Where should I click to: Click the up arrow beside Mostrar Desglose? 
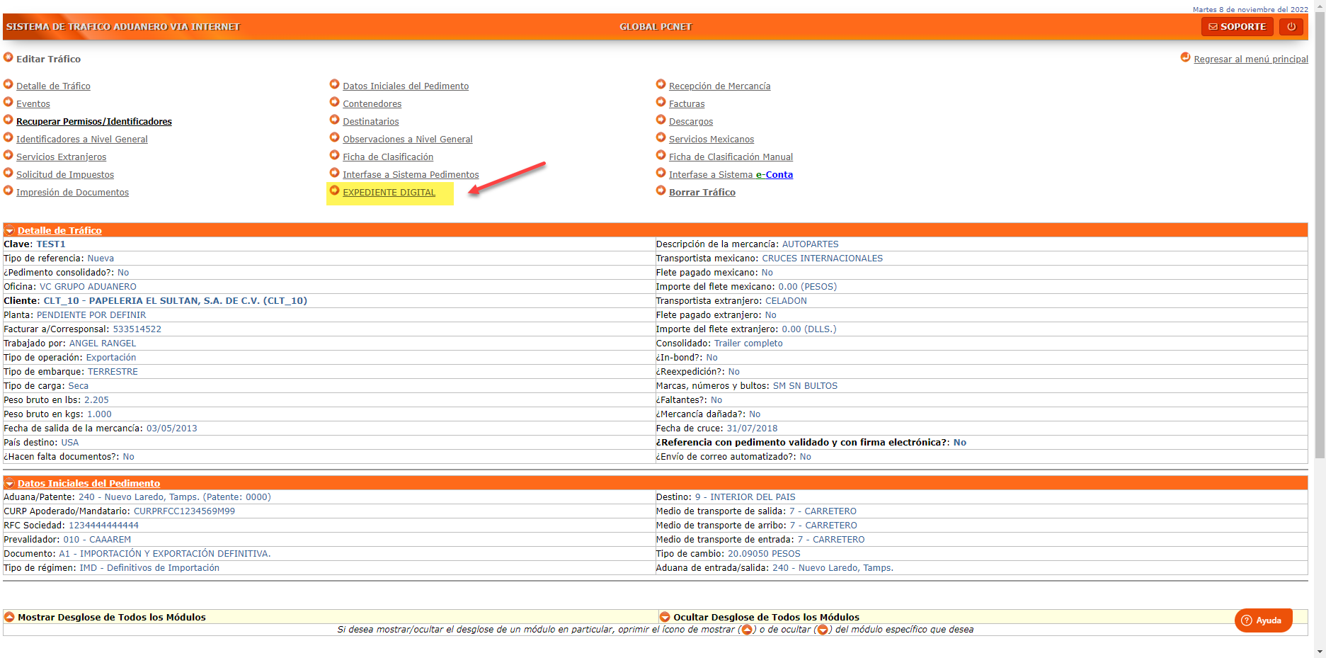(x=8, y=617)
